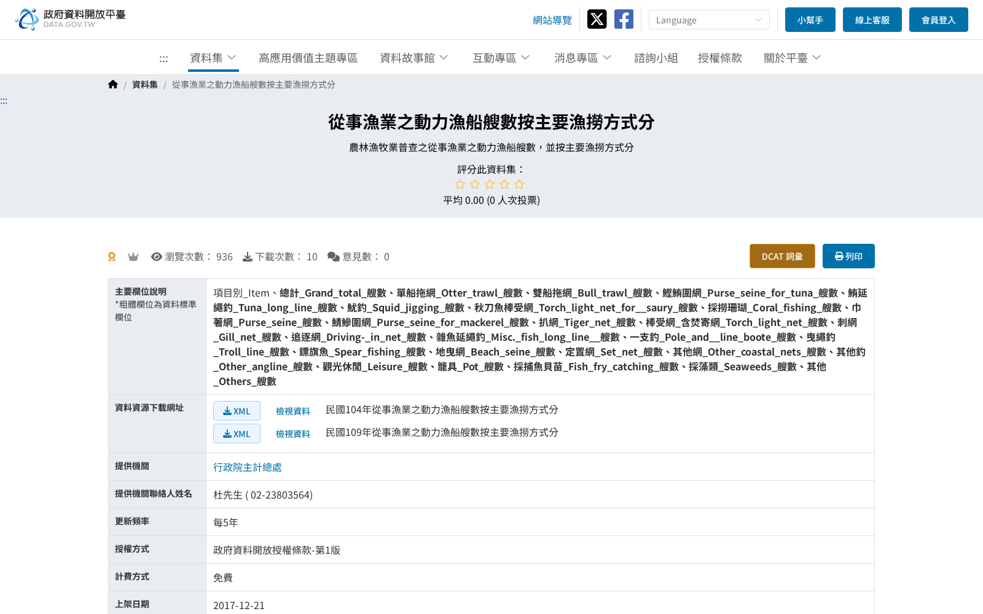The width and height of the screenshot is (983, 614).
Task: Click the crown badge icon
Action: pyautogui.click(x=133, y=257)
